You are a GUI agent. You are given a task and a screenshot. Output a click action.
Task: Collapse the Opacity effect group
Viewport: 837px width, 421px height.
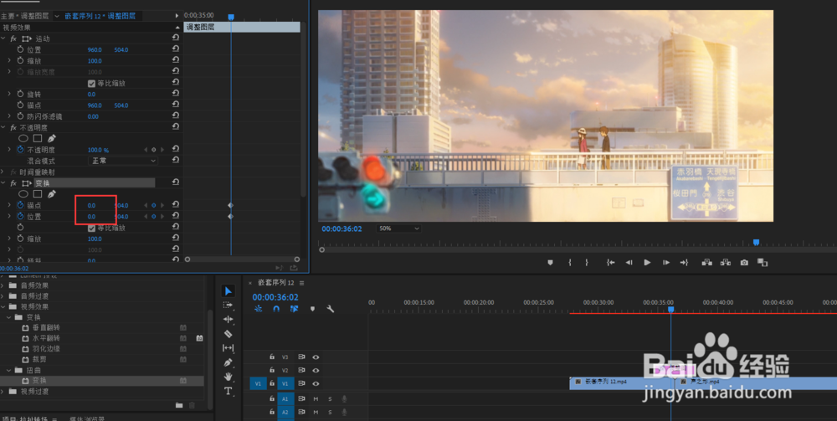pos(3,127)
